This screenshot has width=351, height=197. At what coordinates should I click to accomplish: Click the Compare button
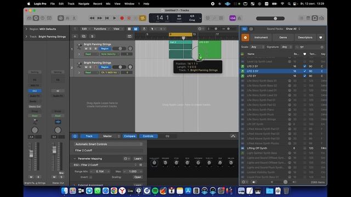[x=129, y=136]
